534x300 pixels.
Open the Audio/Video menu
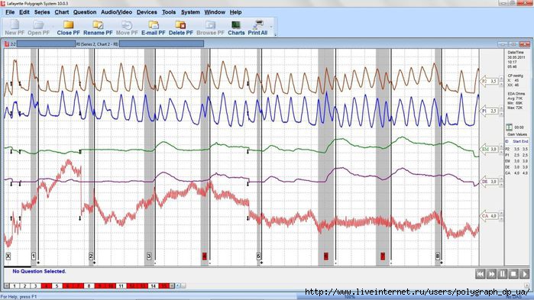point(116,12)
